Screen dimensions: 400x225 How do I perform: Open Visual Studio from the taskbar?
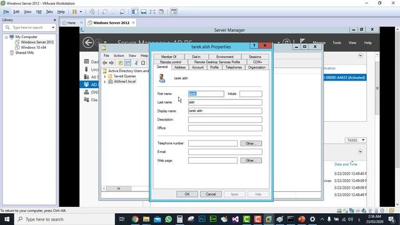pos(235,219)
